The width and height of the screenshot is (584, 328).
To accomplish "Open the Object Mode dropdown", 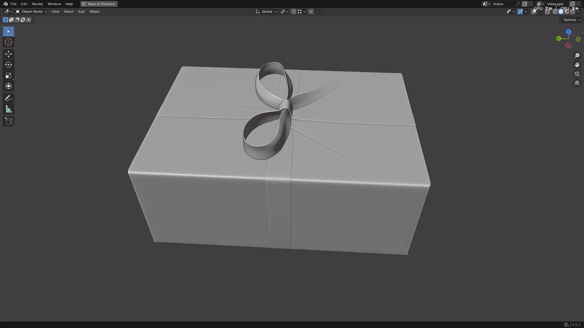I will point(31,12).
